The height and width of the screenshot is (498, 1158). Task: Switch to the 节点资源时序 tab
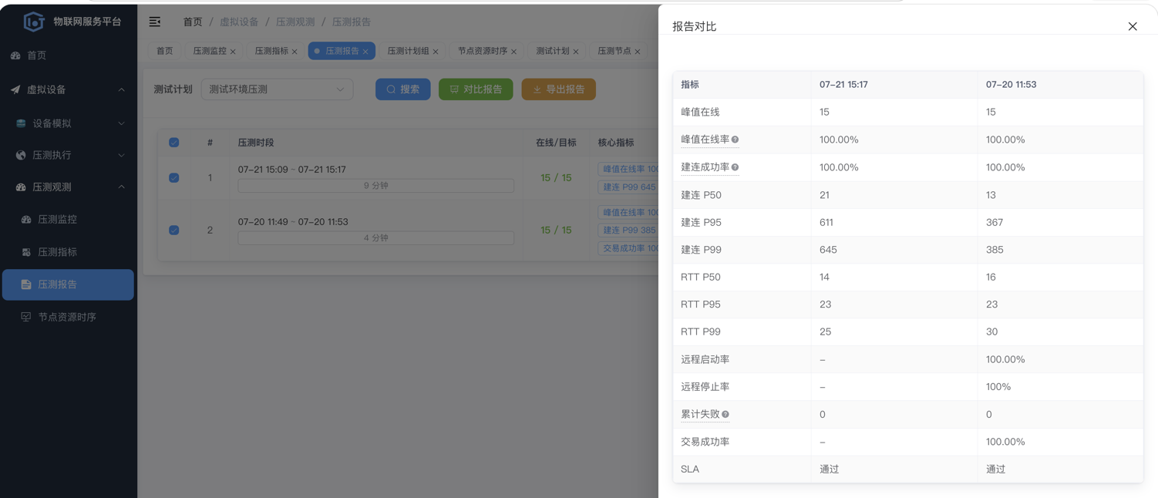(483, 51)
